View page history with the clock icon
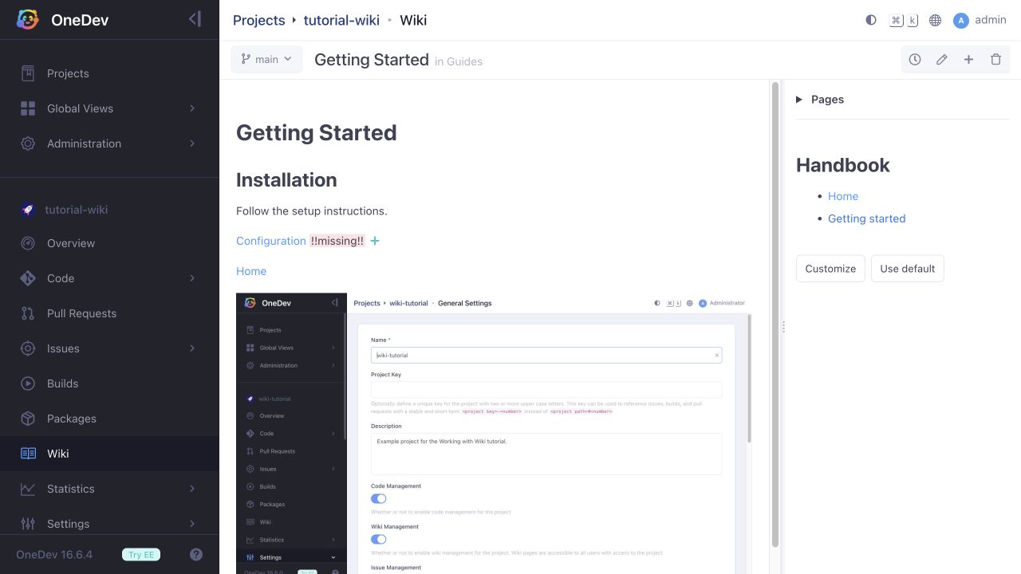This screenshot has width=1021, height=574. [915, 60]
